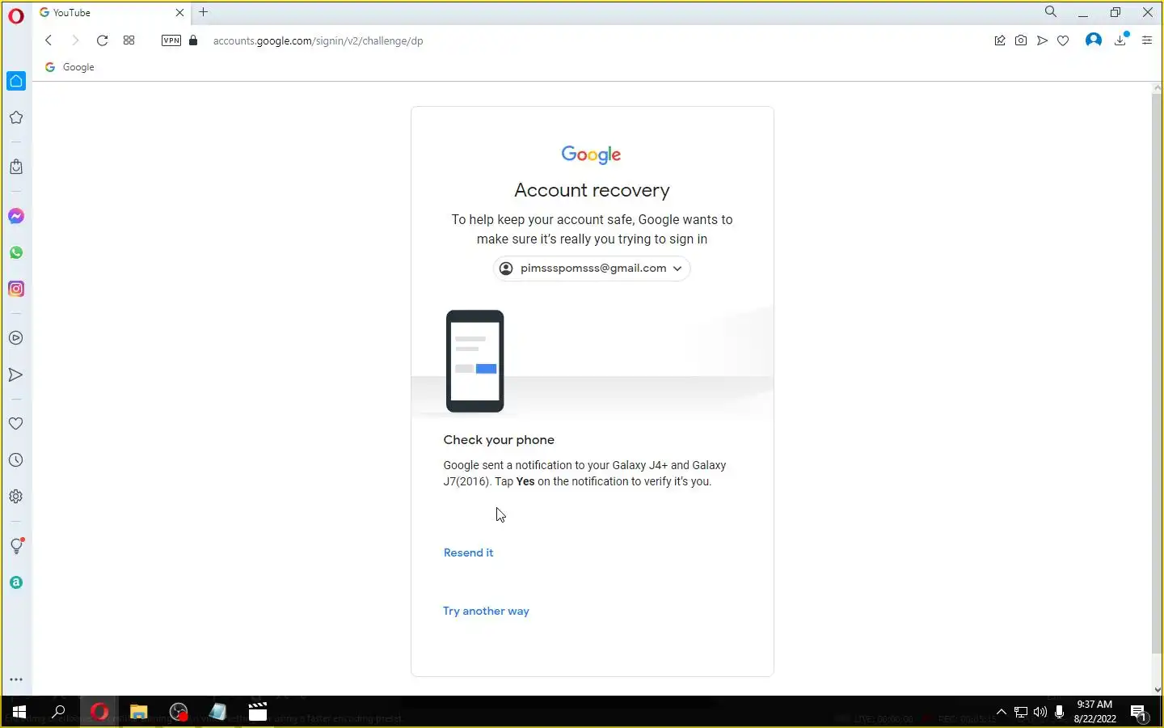This screenshot has width=1164, height=728.
Task: Open the notepad app taskbar icon
Action: (218, 712)
